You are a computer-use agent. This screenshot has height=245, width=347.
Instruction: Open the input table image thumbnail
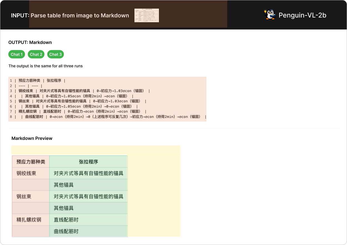[x=146, y=15]
